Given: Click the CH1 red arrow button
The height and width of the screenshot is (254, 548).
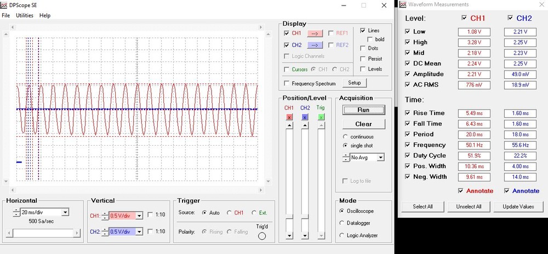Looking at the screenshot, I should [315, 33].
